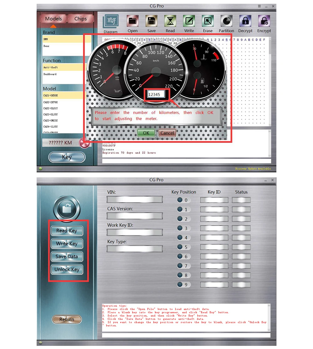This screenshot has height=349, width=313.
Task: Select Anti-theft function
Action: pyautogui.click(x=64, y=67)
